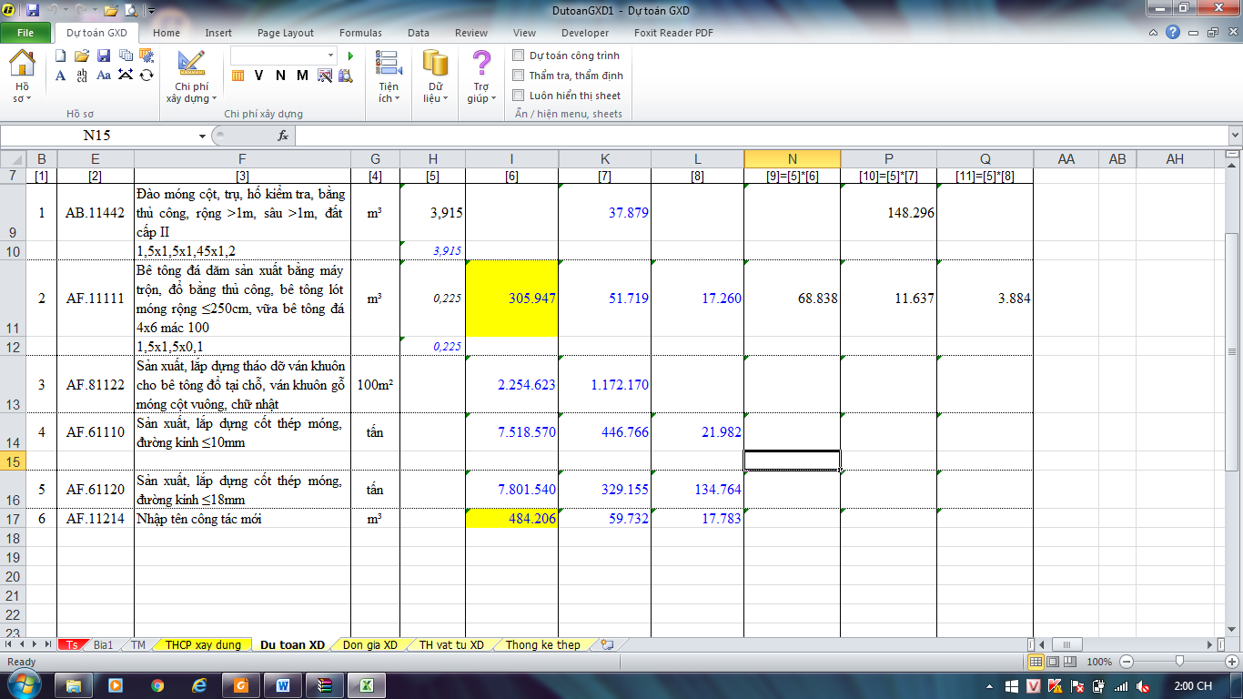The width and height of the screenshot is (1243, 699).
Task: Click the Save floppy disk icon in Hồ sơ group
Action: coord(104,56)
